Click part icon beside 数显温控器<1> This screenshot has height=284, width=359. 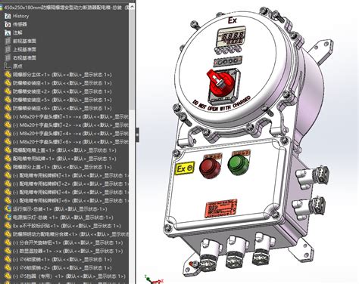pyautogui.click(x=8, y=251)
